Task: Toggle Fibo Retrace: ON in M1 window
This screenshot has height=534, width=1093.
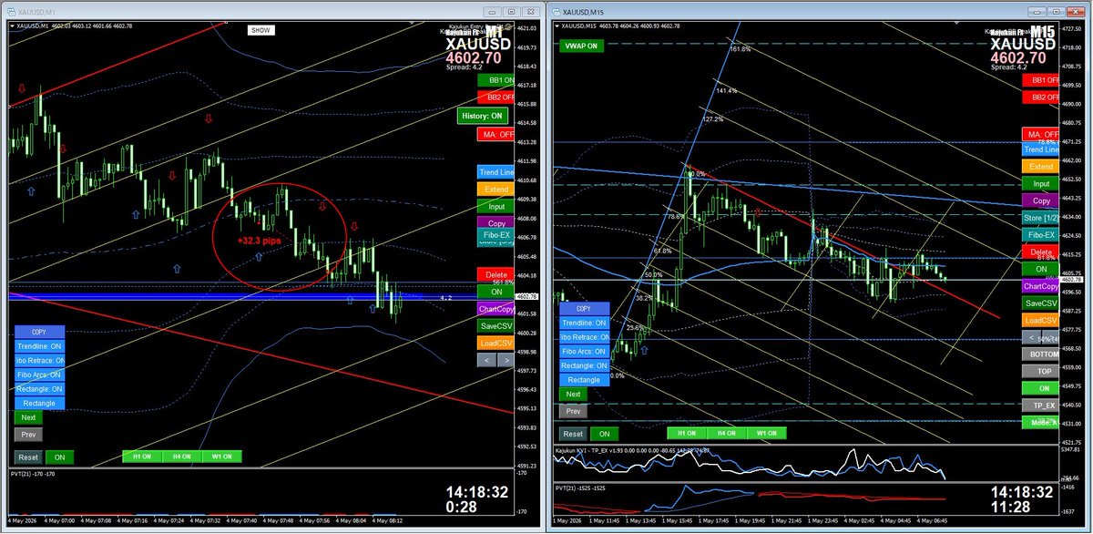Action: 39,360
